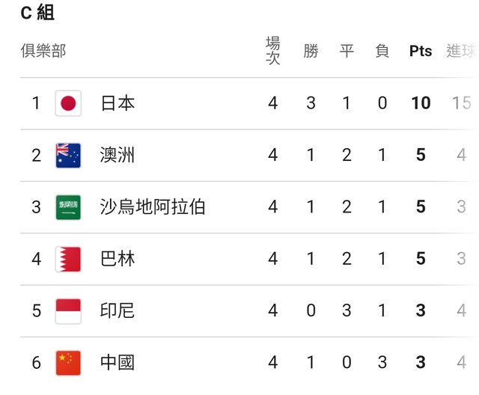Click the China flag icon

(x=68, y=363)
